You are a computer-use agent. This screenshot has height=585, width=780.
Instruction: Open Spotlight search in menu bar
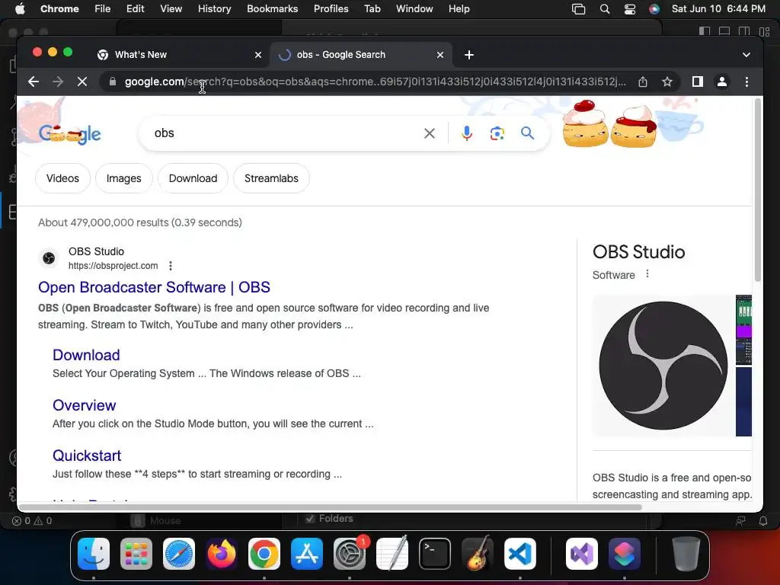coord(604,9)
